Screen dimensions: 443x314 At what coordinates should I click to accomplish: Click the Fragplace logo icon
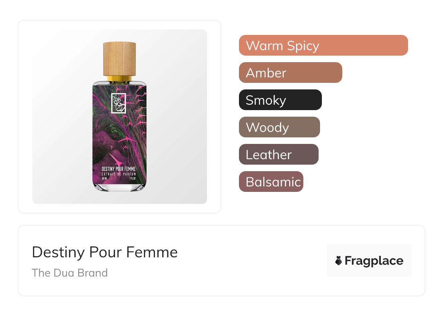pos(339,261)
